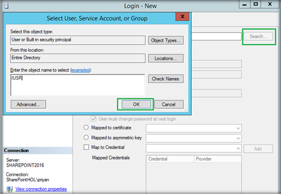
Task: Close the Login - New window
Action: coord(270,4)
